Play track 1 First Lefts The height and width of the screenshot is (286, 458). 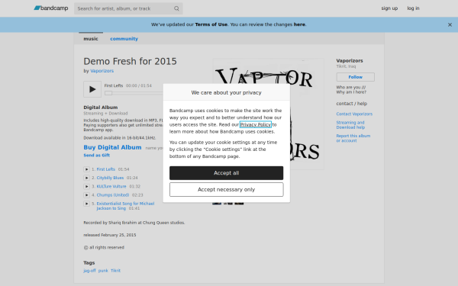coord(86,169)
